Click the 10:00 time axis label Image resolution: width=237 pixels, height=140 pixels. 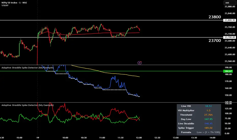(65, 137)
